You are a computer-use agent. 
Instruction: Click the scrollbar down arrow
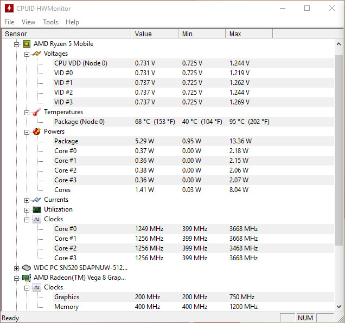339,306
